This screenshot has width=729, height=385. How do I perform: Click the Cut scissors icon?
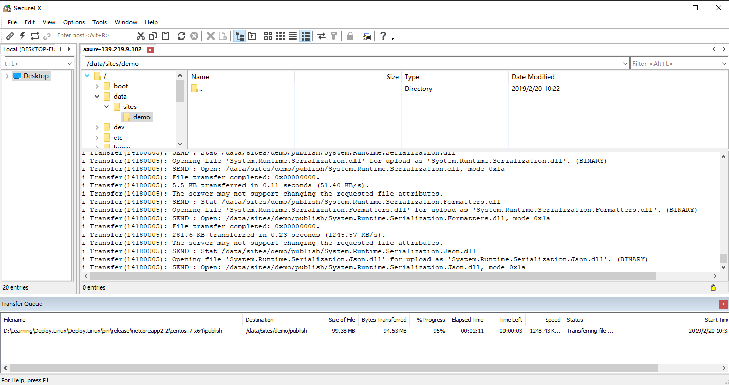tap(141, 36)
